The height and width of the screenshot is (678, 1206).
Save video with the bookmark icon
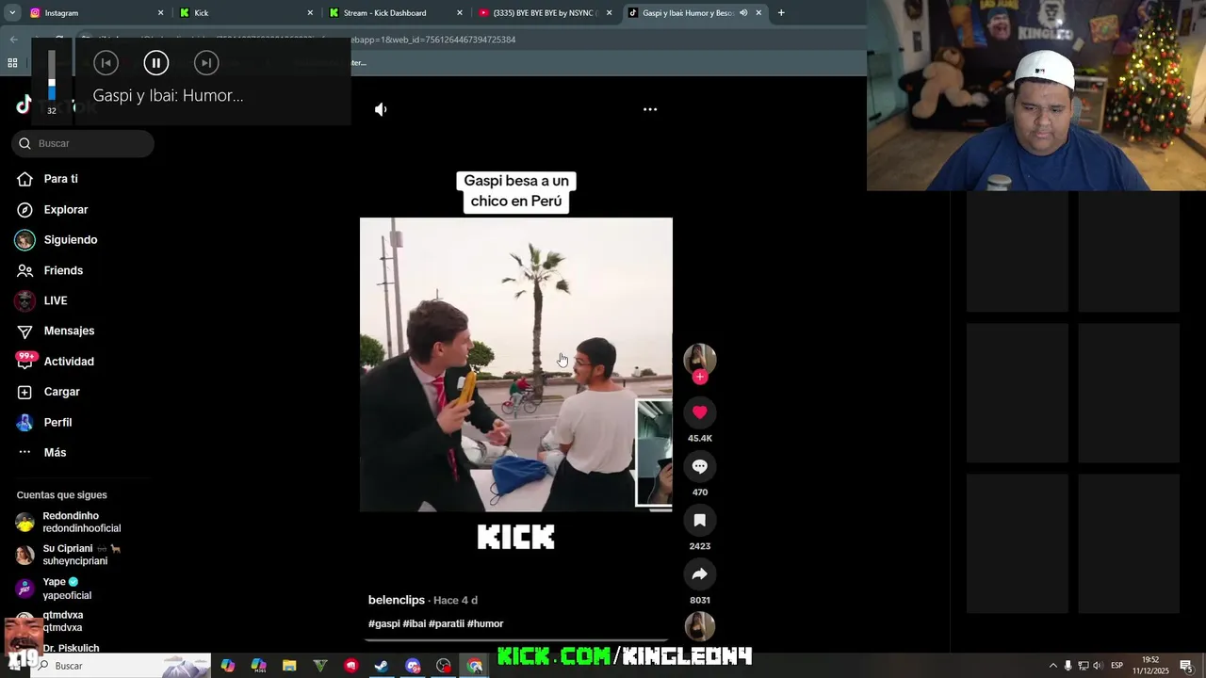pos(699,520)
